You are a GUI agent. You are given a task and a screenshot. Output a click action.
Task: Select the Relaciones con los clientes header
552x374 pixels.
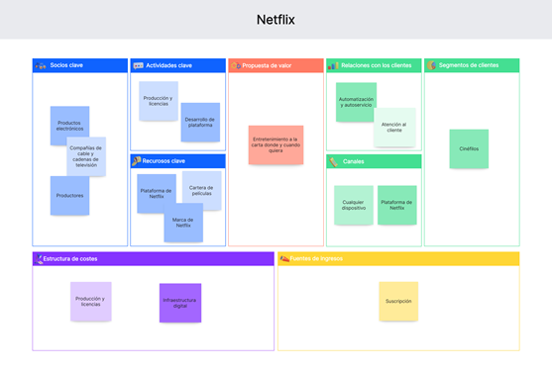pos(374,65)
